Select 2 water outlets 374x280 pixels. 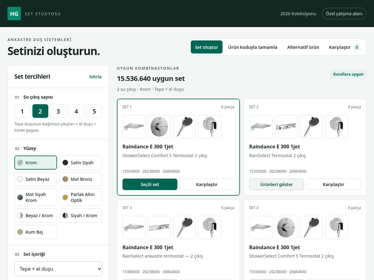(40, 111)
